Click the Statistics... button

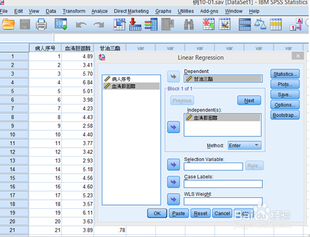pyautogui.click(x=285, y=74)
